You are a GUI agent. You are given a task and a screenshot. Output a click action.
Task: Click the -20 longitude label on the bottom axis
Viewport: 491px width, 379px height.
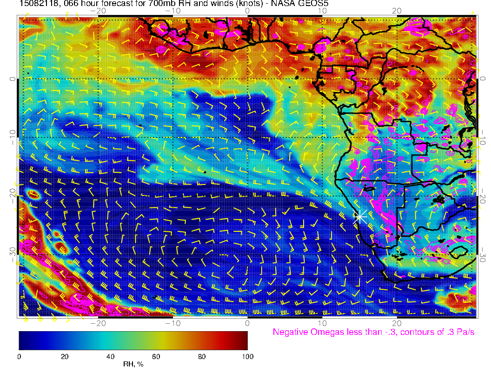98,323
